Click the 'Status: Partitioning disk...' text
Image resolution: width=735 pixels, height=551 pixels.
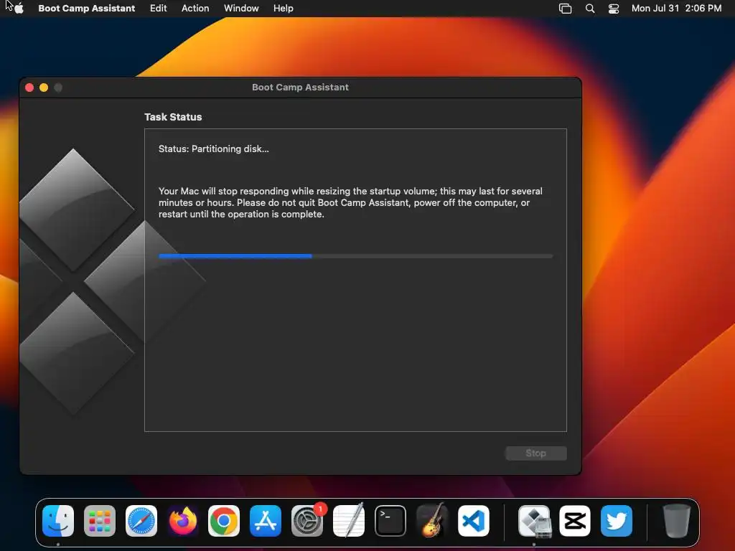click(x=214, y=149)
